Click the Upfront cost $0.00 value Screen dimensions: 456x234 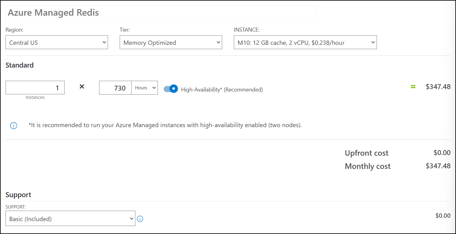(x=442, y=153)
